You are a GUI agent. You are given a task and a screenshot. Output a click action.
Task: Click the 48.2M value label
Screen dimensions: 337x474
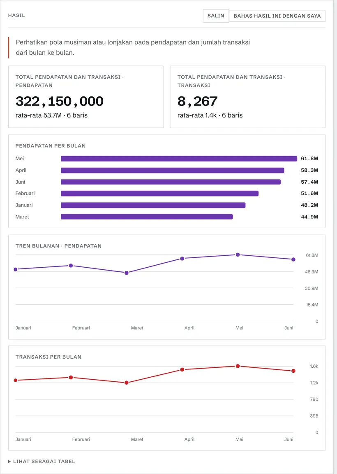point(309,205)
